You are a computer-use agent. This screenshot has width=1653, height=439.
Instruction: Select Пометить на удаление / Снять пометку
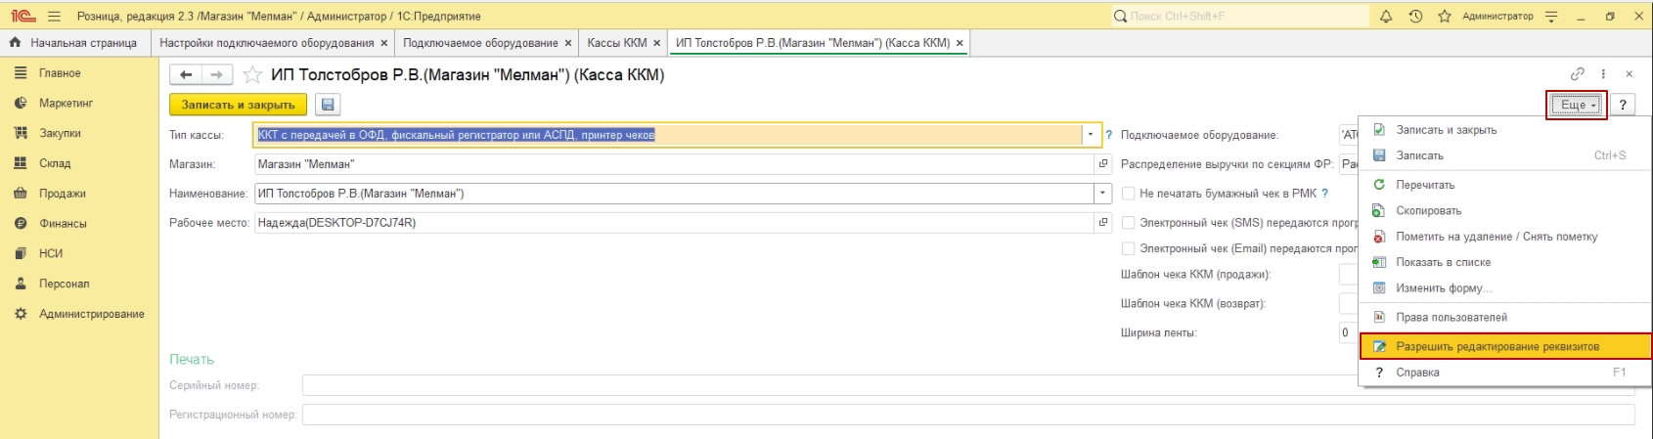click(x=1504, y=237)
